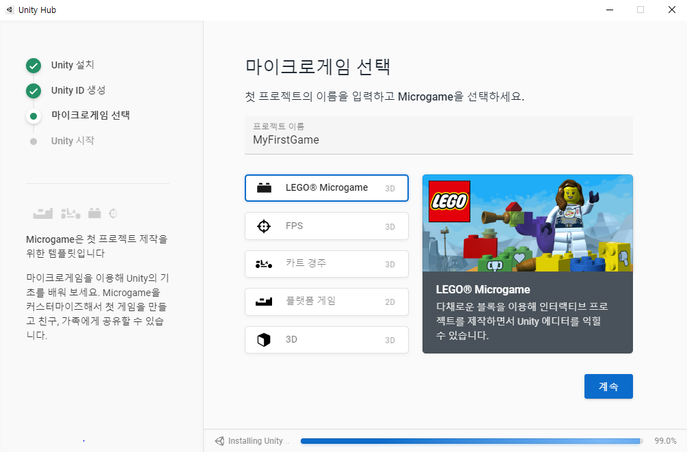Click the gray LEGO brick icon in sidebar
This screenshot has height=452, width=687.
[x=94, y=213]
